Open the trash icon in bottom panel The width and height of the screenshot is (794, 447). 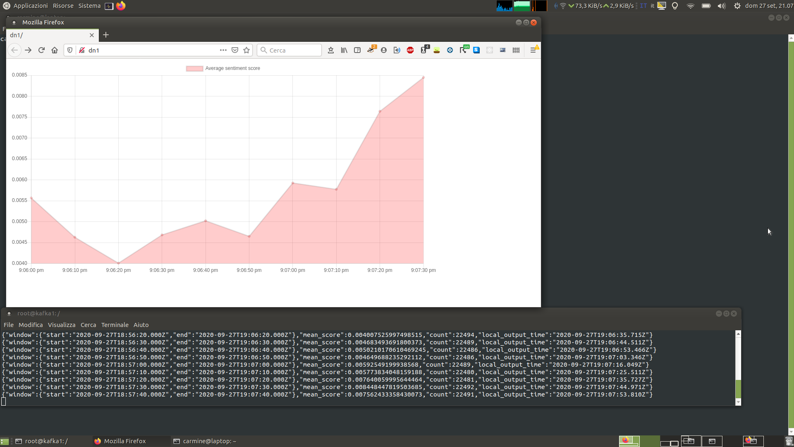789,441
